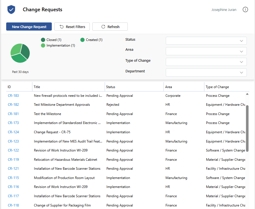Follow the CR-117 link

[x=13, y=196]
